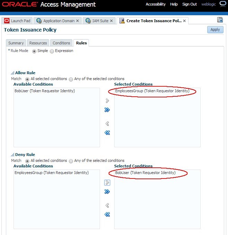Select BobUser in Allow Rule available conditions
Viewport: 228px width, 235px height.
click(45, 91)
